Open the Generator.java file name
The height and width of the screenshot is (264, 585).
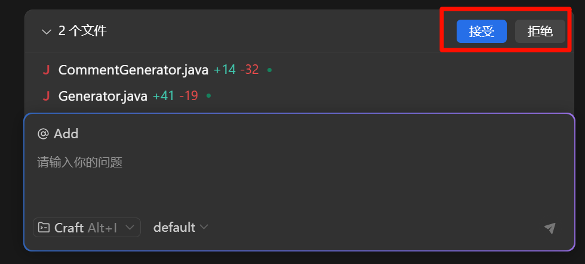(103, 96)
